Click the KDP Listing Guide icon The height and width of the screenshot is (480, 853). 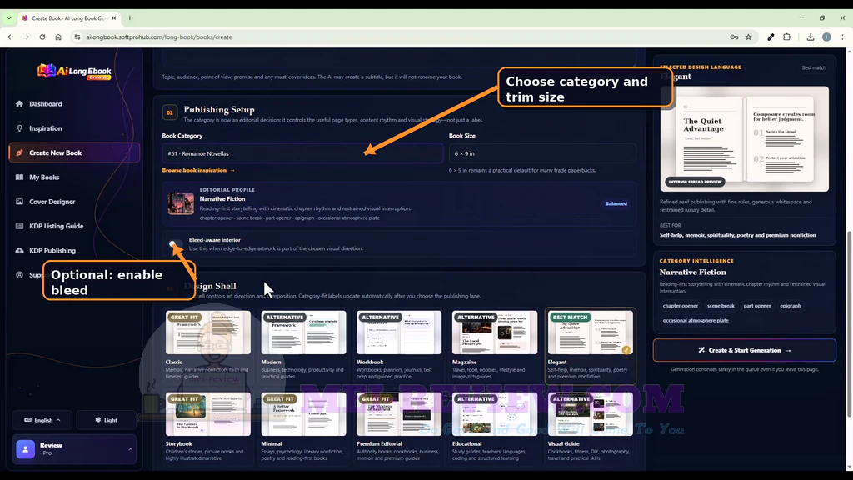[x=20, y=226]
